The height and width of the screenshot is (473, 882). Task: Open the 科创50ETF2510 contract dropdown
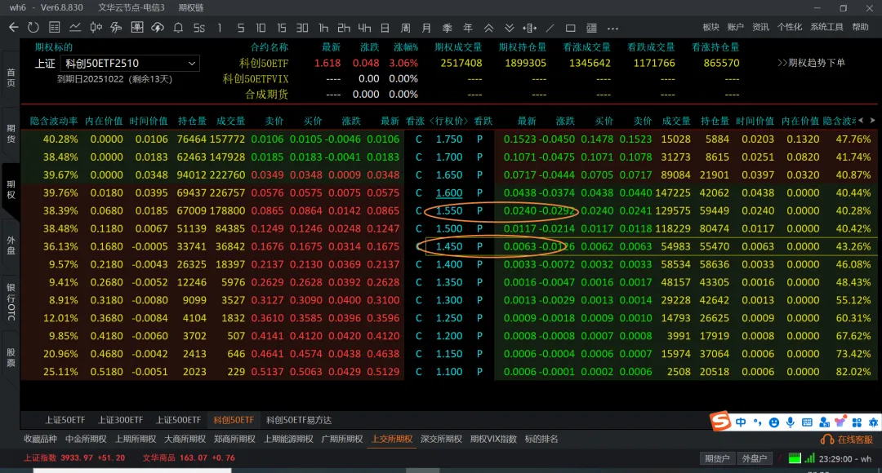129,64
